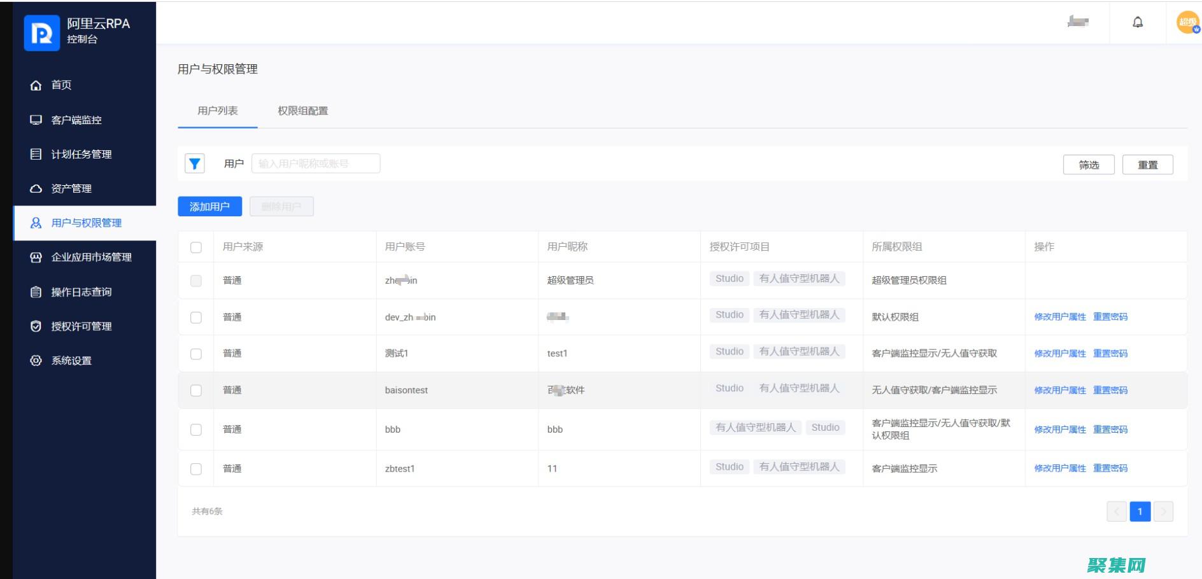The width and height of the screenshot is (1202, 579).
Task: Click the notification bell icon
Action: [x=1138, y=22]
